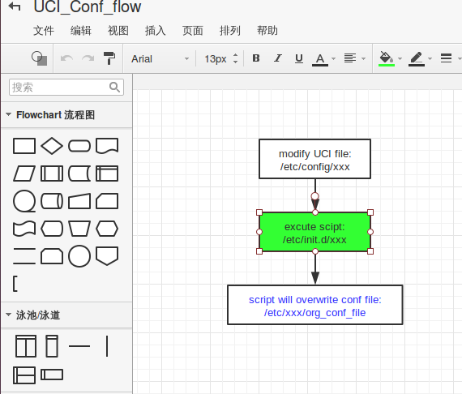
Task: Open the 插入 menu
Action: tap(156, 31)
